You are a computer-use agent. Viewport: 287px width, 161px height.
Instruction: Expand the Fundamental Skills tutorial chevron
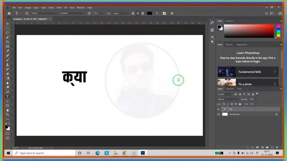[x=275, y=72]
